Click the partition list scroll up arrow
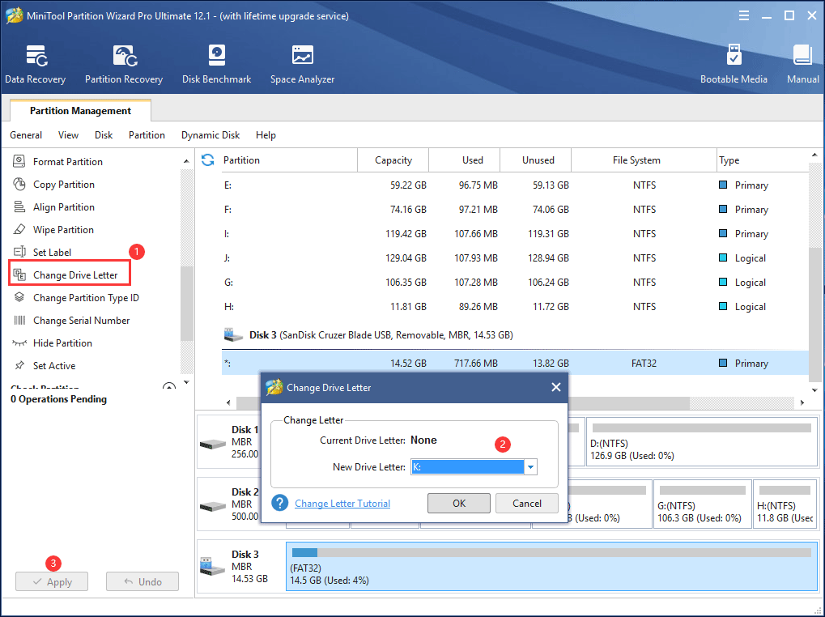This screenshot has width=825, height=617. pyautogui.click(x=814, y=155)
